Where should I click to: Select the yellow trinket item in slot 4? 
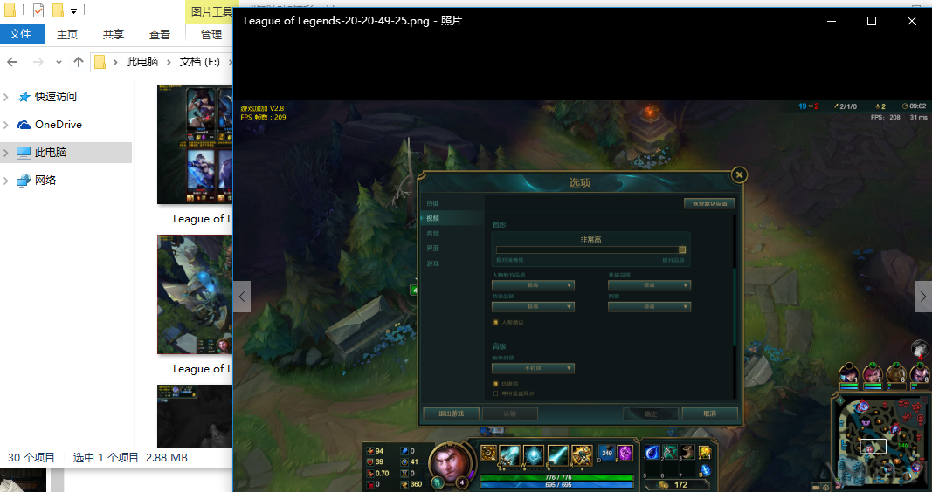[x=705, y=453]
